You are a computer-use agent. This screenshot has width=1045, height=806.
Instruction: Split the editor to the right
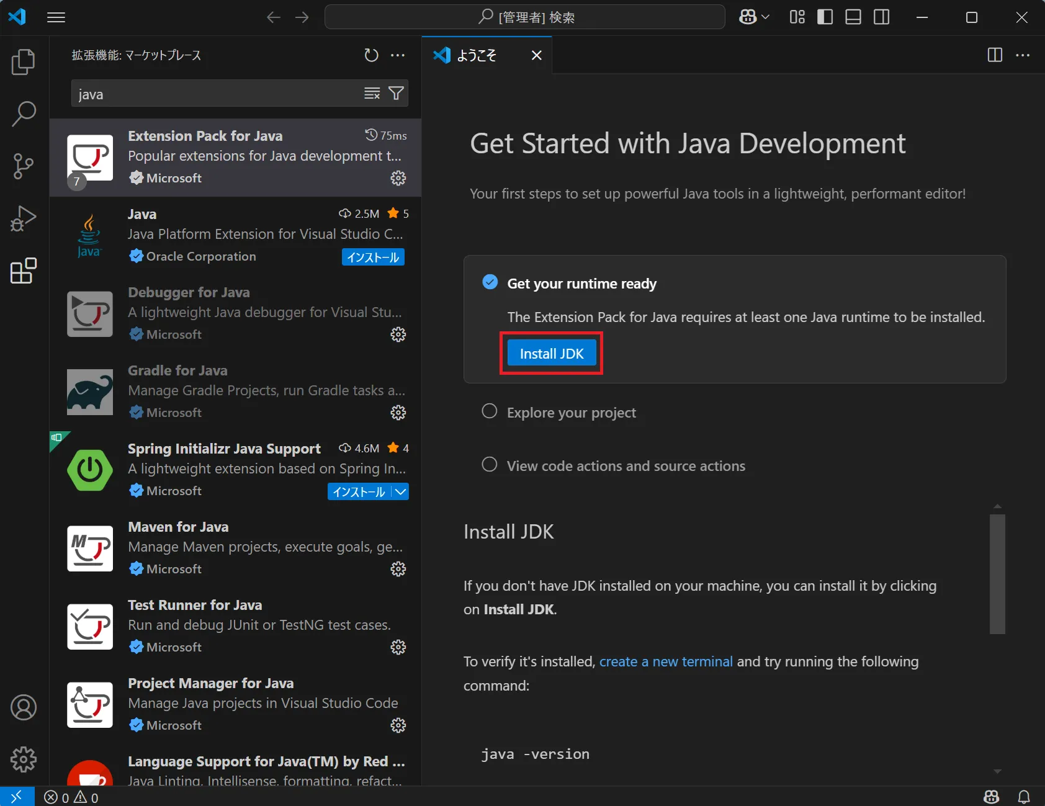[995, 55]
